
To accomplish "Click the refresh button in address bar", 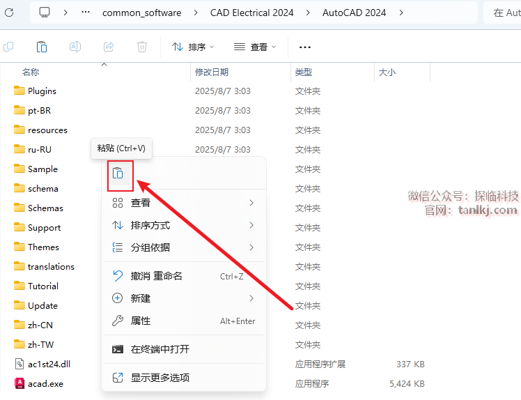I will [x=9, y=13].
